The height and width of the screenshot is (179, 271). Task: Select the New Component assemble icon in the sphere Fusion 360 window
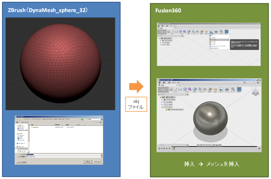click(x=200, y=89)
